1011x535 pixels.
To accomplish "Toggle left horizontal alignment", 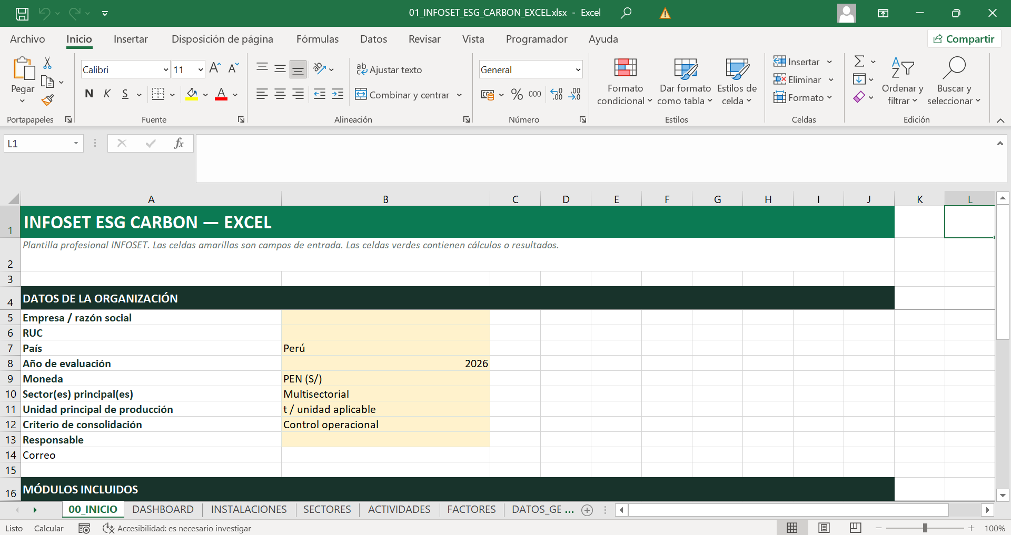I will [262, 94].
